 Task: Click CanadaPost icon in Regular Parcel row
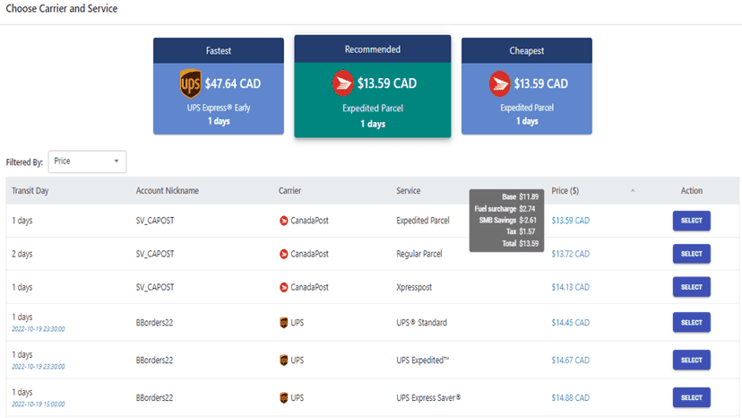tap(283, 254)
